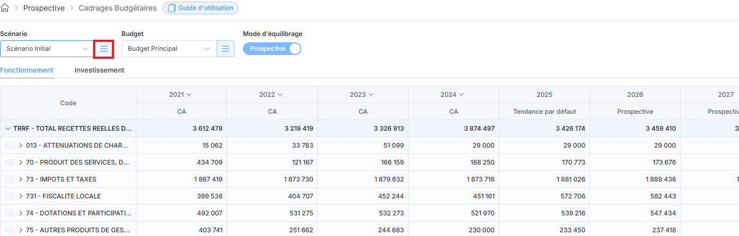Toggle the Mode d'équilibrage Prospective switch
This screenshot has width=739, height=236.
click(x=272, y=49)
